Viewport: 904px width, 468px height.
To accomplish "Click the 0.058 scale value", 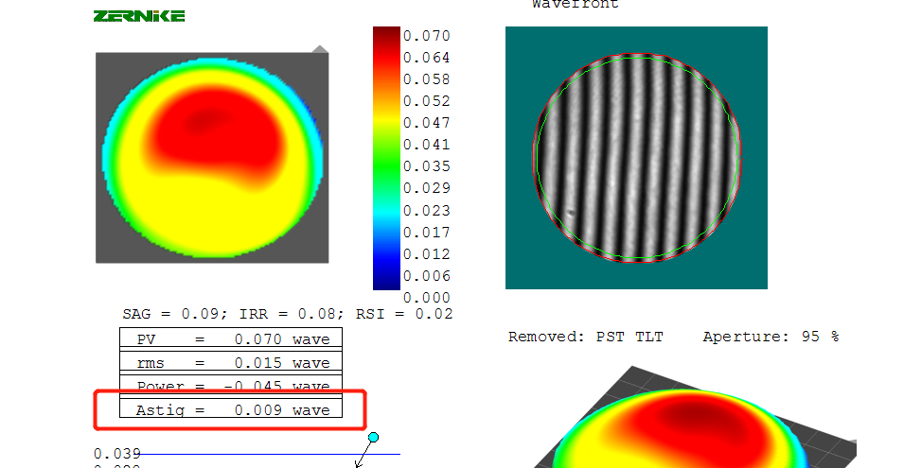I will click(427, 79).
